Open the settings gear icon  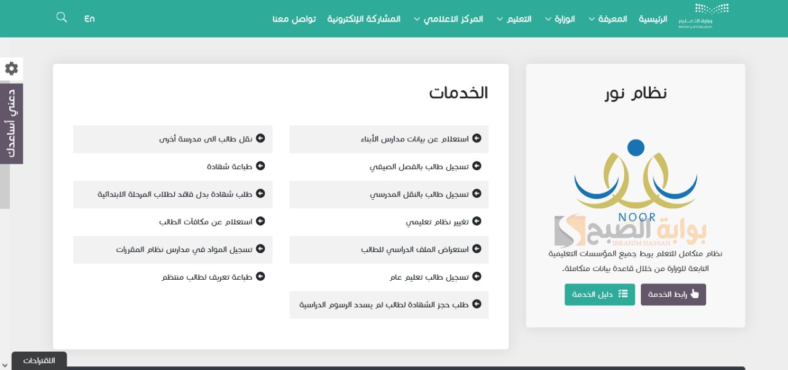tap(11, 68)
